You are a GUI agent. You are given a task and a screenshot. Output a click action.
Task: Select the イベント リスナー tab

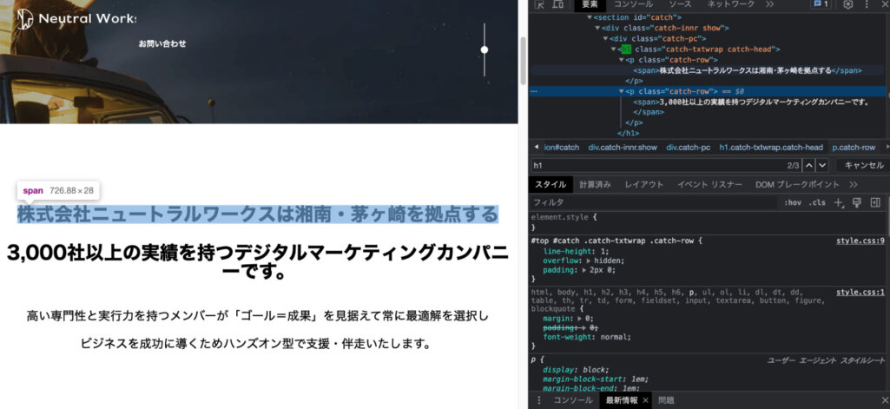pyautogui.click(x=709, y=184)
